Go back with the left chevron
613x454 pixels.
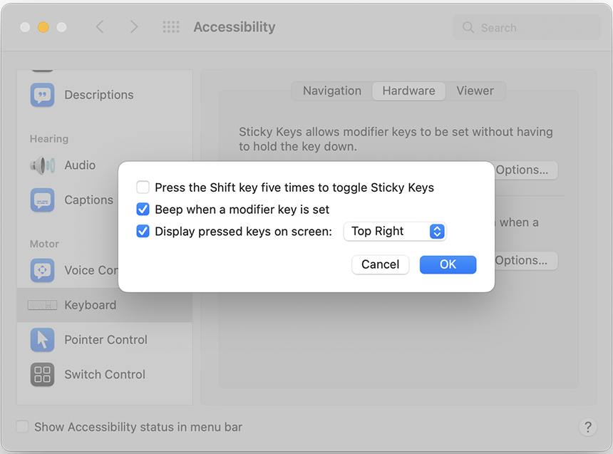tap(100, 27)
